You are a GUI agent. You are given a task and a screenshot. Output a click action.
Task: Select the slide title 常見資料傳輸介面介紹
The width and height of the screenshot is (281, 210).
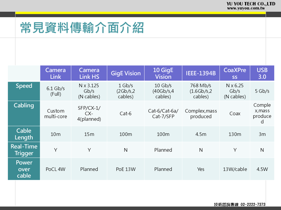(x=82, y=28)
